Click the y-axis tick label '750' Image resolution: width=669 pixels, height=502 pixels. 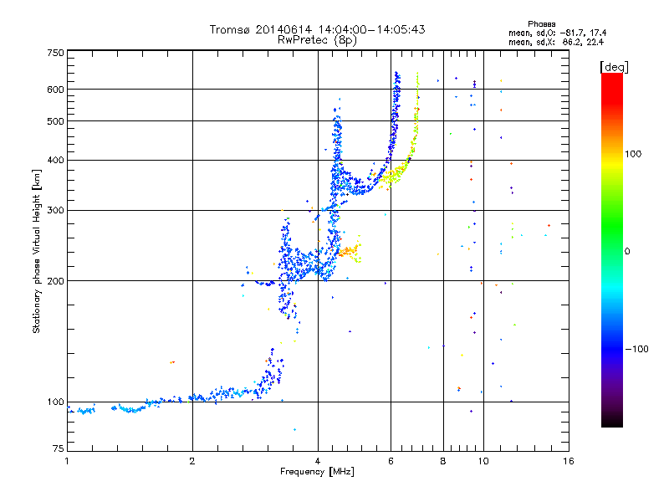click(55, 53)
